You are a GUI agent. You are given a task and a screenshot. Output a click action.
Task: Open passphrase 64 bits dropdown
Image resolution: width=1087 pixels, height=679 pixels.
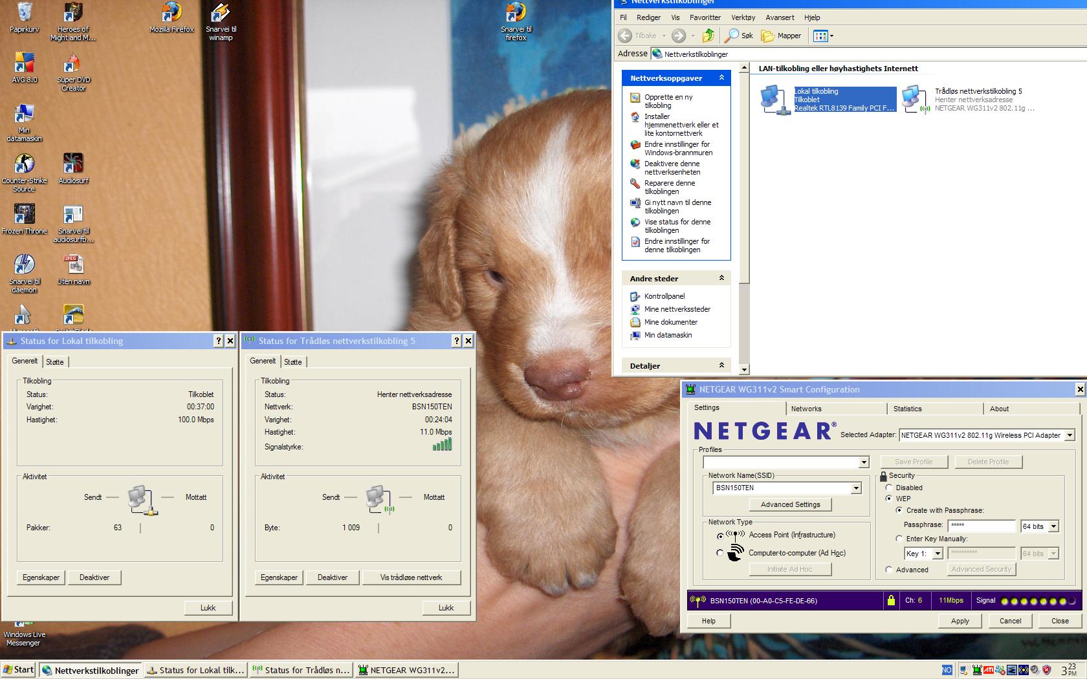[1053, 526]
